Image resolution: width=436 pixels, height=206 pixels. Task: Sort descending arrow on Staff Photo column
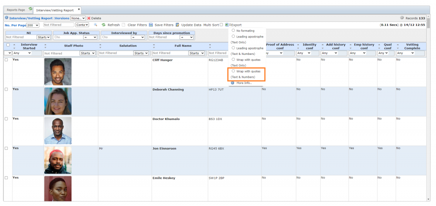coord(45,48)
